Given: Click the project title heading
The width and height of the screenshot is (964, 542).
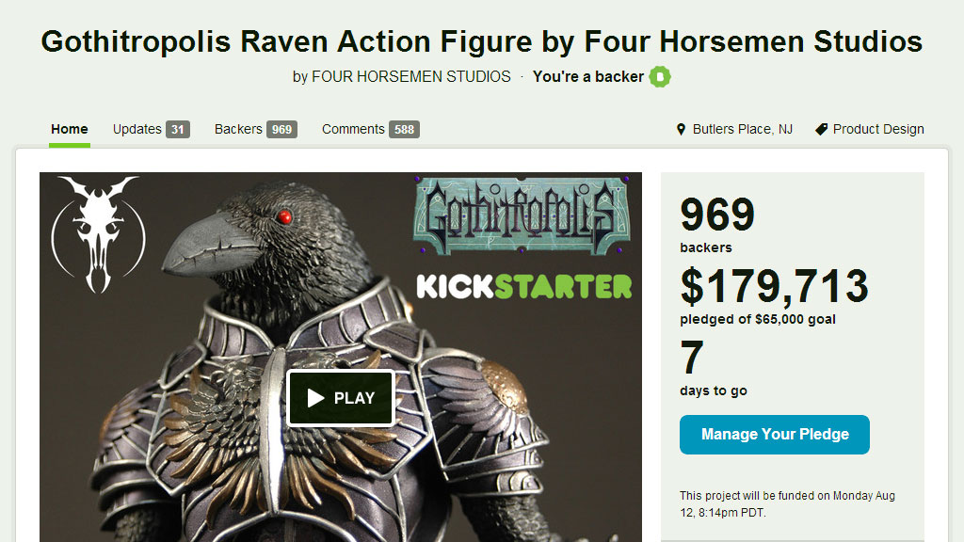Looking at the screenshot, I should [x=482, y=41].
